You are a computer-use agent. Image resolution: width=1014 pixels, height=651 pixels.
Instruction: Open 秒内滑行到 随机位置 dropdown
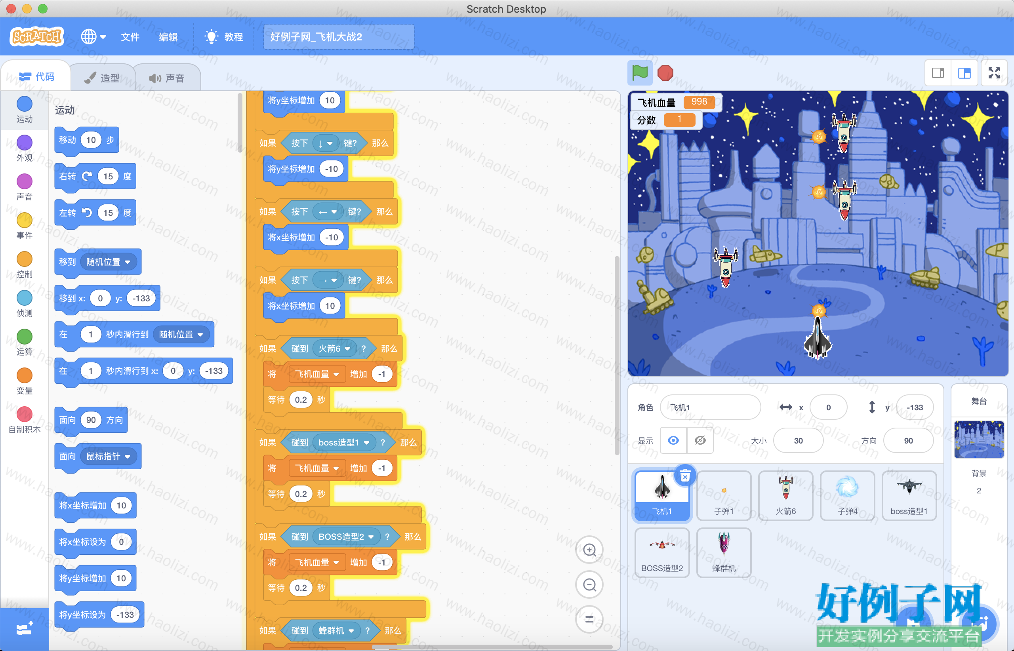[x=181, y=334]
